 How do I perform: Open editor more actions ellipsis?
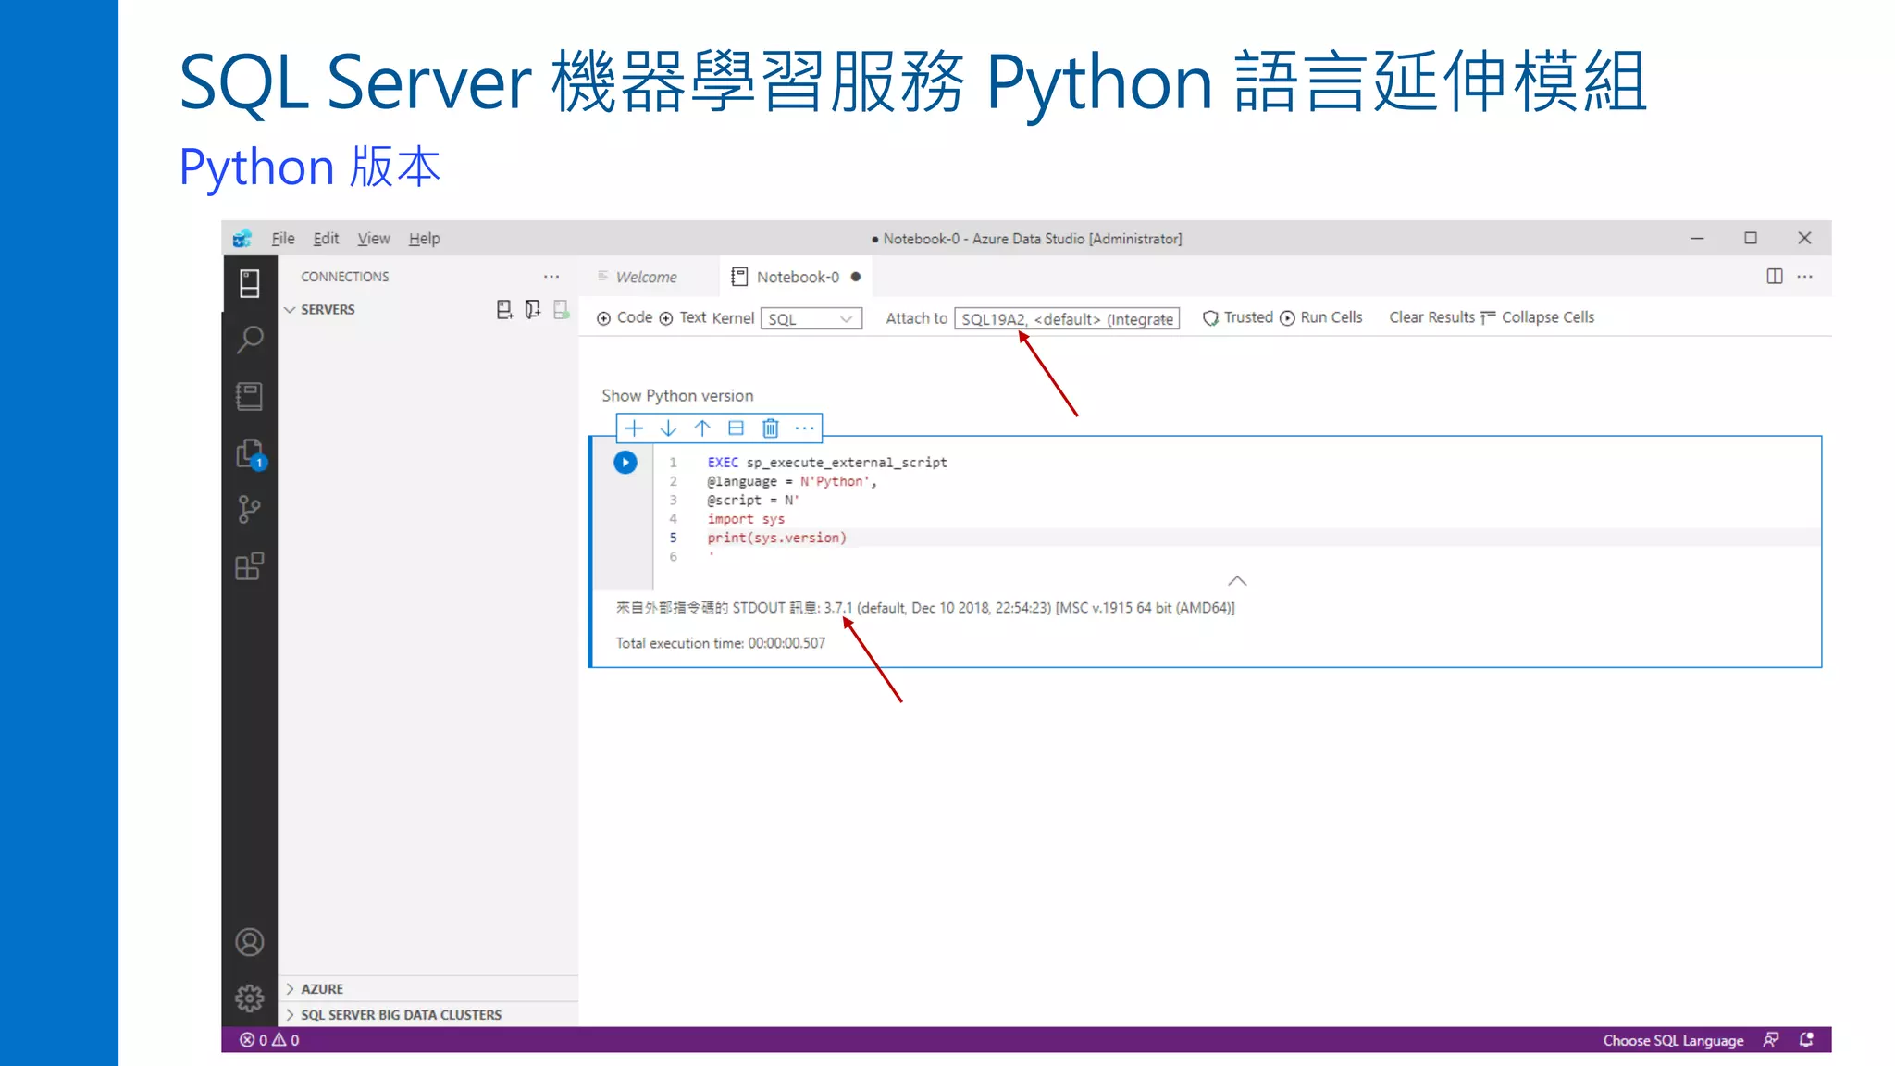1804,276
